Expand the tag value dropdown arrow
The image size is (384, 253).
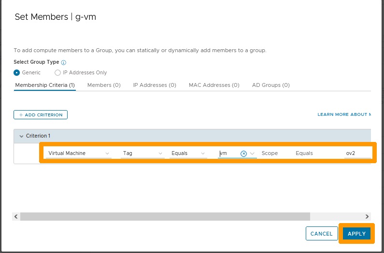tap(252, 154)
